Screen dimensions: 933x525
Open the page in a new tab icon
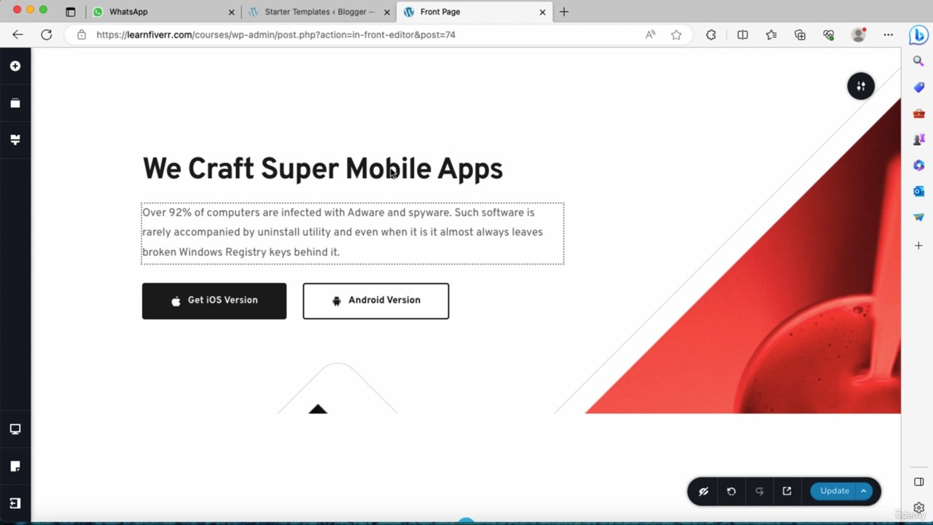786,491
